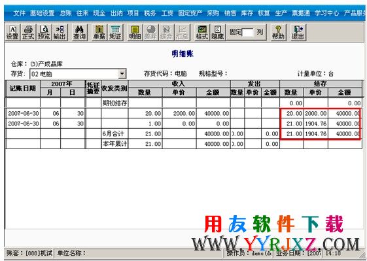Image resolution: width=367 pixels, height=261 pixels.
Task: Select the 凭证摘要 column header
Action: 93,88
